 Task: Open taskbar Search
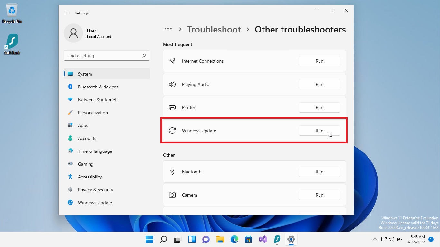(164, 239)
